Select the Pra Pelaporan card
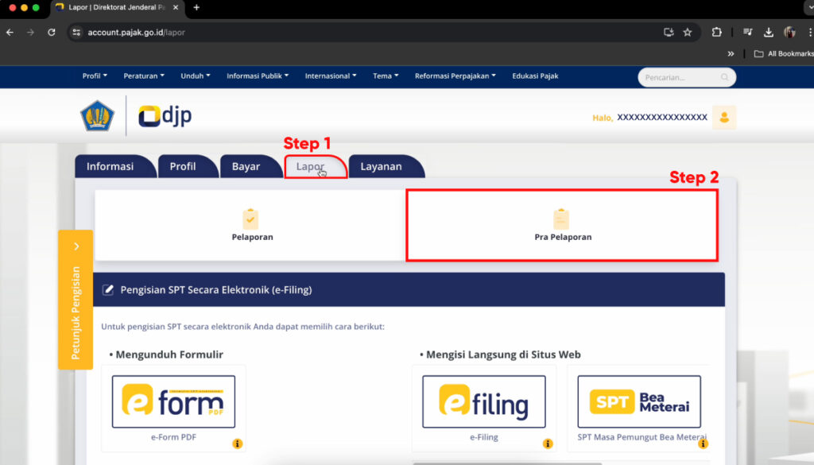The height and width of the screenshot is (465, 814). [x=562, y=225]
